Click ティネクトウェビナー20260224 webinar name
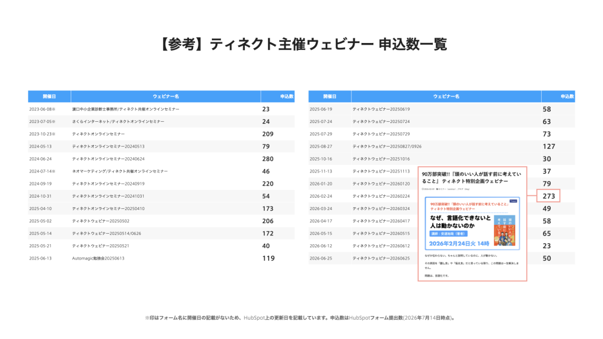The width and height of the screenshot is (603, 339). point(381,196)
